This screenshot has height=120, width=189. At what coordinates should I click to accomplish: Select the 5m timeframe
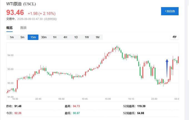(22, 37)
